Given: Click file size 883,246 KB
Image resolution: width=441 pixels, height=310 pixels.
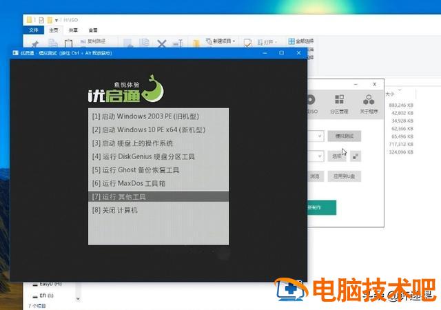Looking at the screenshot, I should click(401, 105).
